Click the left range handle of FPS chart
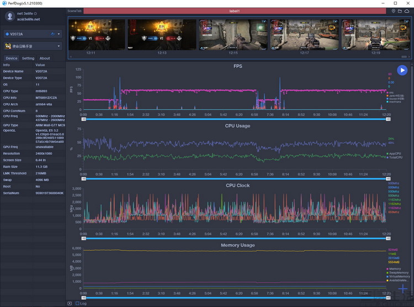 click(x=84, y=120)
